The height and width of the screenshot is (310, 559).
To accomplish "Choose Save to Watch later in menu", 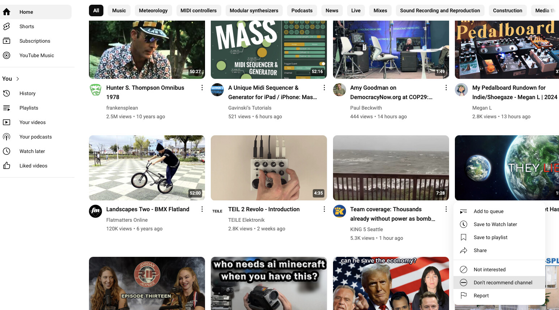I will click(x=499, y=224).
